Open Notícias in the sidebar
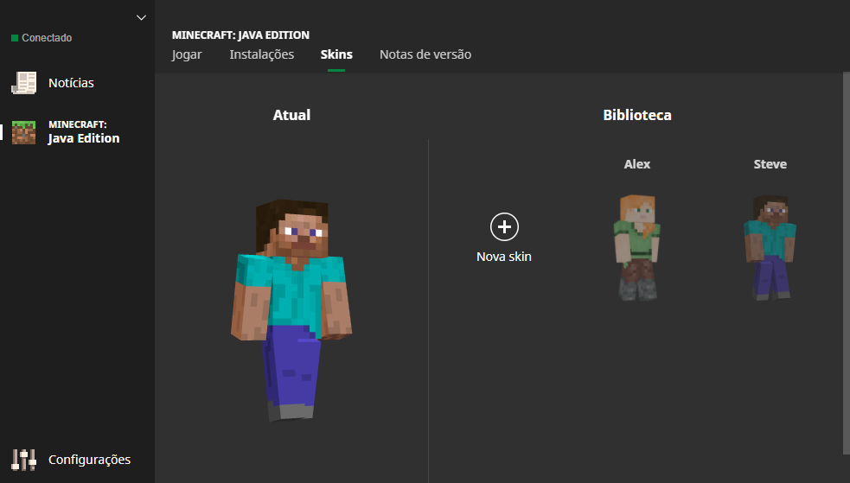The image size is (850, 483). click(x=71, y=83)
